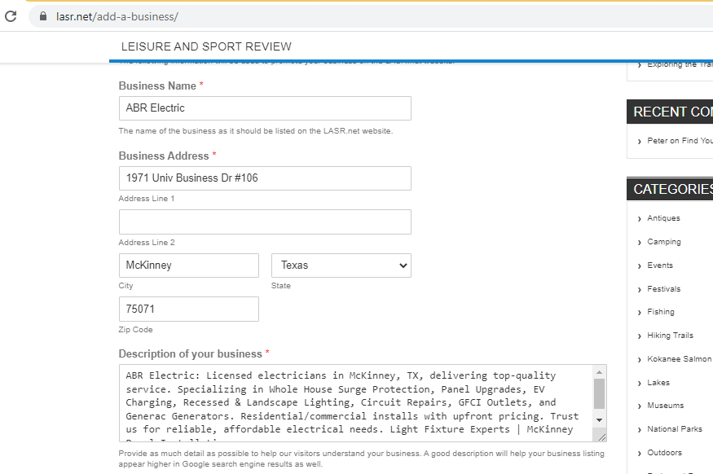Open the State dropdown showing Texas
This screenshot has height=474, width=713.
coord(341,266)
